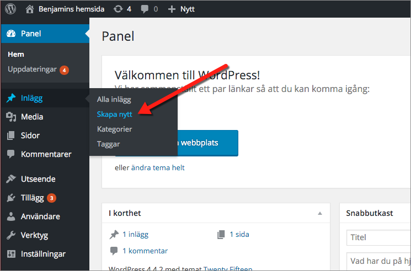Open the Media sidebar menu
411x271 pixels.
(45, 117)
